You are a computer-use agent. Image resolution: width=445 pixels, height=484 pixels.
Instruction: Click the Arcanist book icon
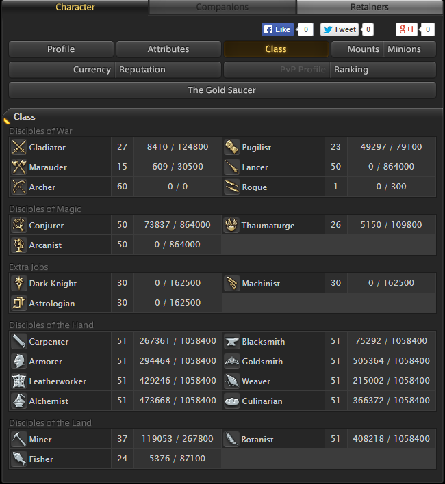(19, 245)
